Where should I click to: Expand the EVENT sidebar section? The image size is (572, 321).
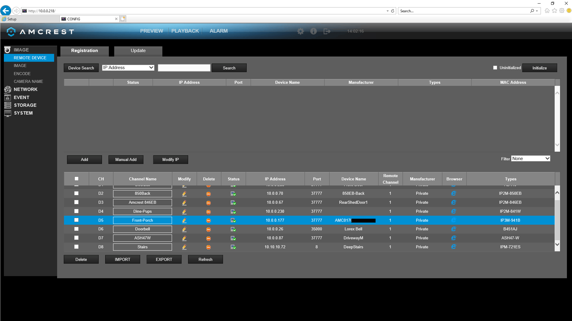[x=22, y=98]
